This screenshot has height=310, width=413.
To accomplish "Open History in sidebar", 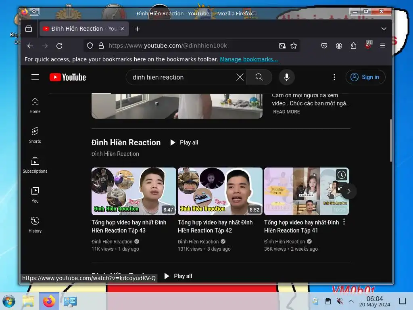I will (35, 225).
